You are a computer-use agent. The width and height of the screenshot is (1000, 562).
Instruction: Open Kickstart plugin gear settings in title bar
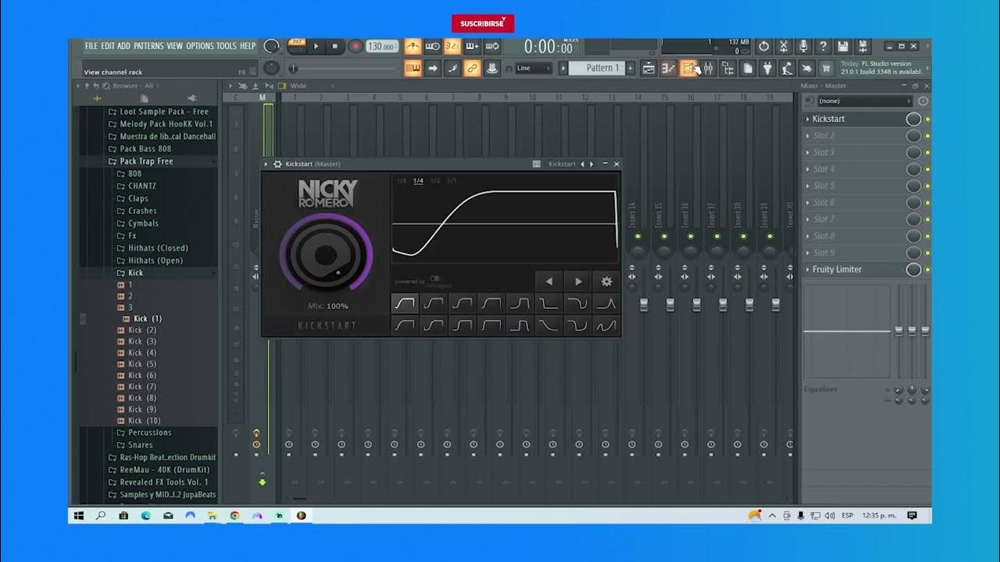pyautogui.click(x=277, y=164)
